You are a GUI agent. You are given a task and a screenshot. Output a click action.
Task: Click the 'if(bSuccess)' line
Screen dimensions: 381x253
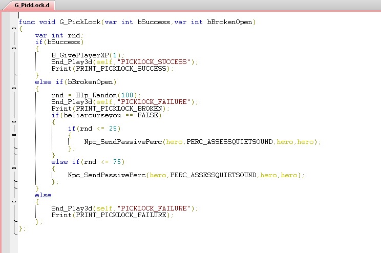[x=59, y=42]
